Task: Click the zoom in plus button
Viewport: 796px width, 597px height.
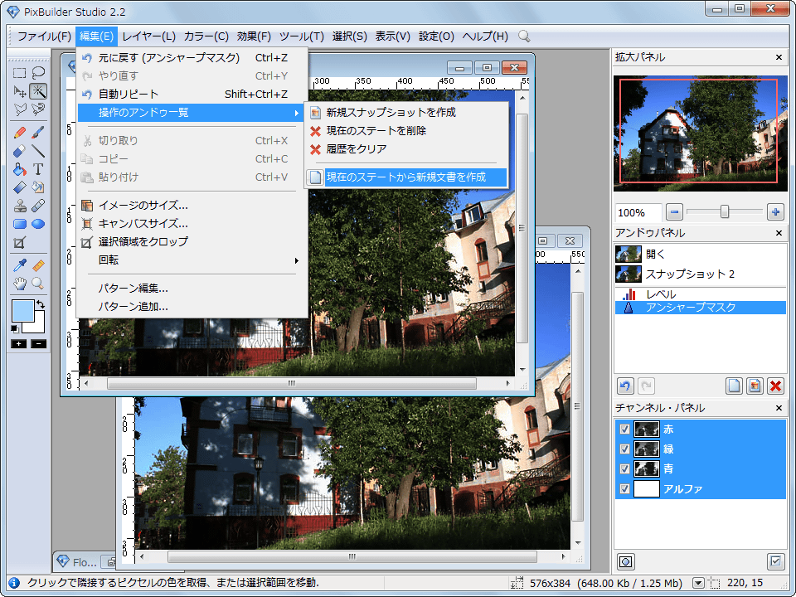Action: click(775, 211)
